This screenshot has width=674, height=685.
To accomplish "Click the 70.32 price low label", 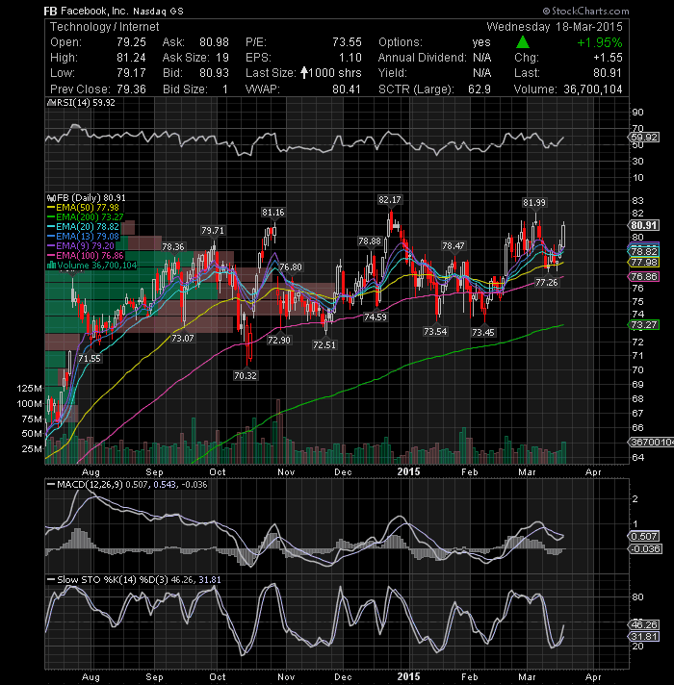I will click(246, 376).
